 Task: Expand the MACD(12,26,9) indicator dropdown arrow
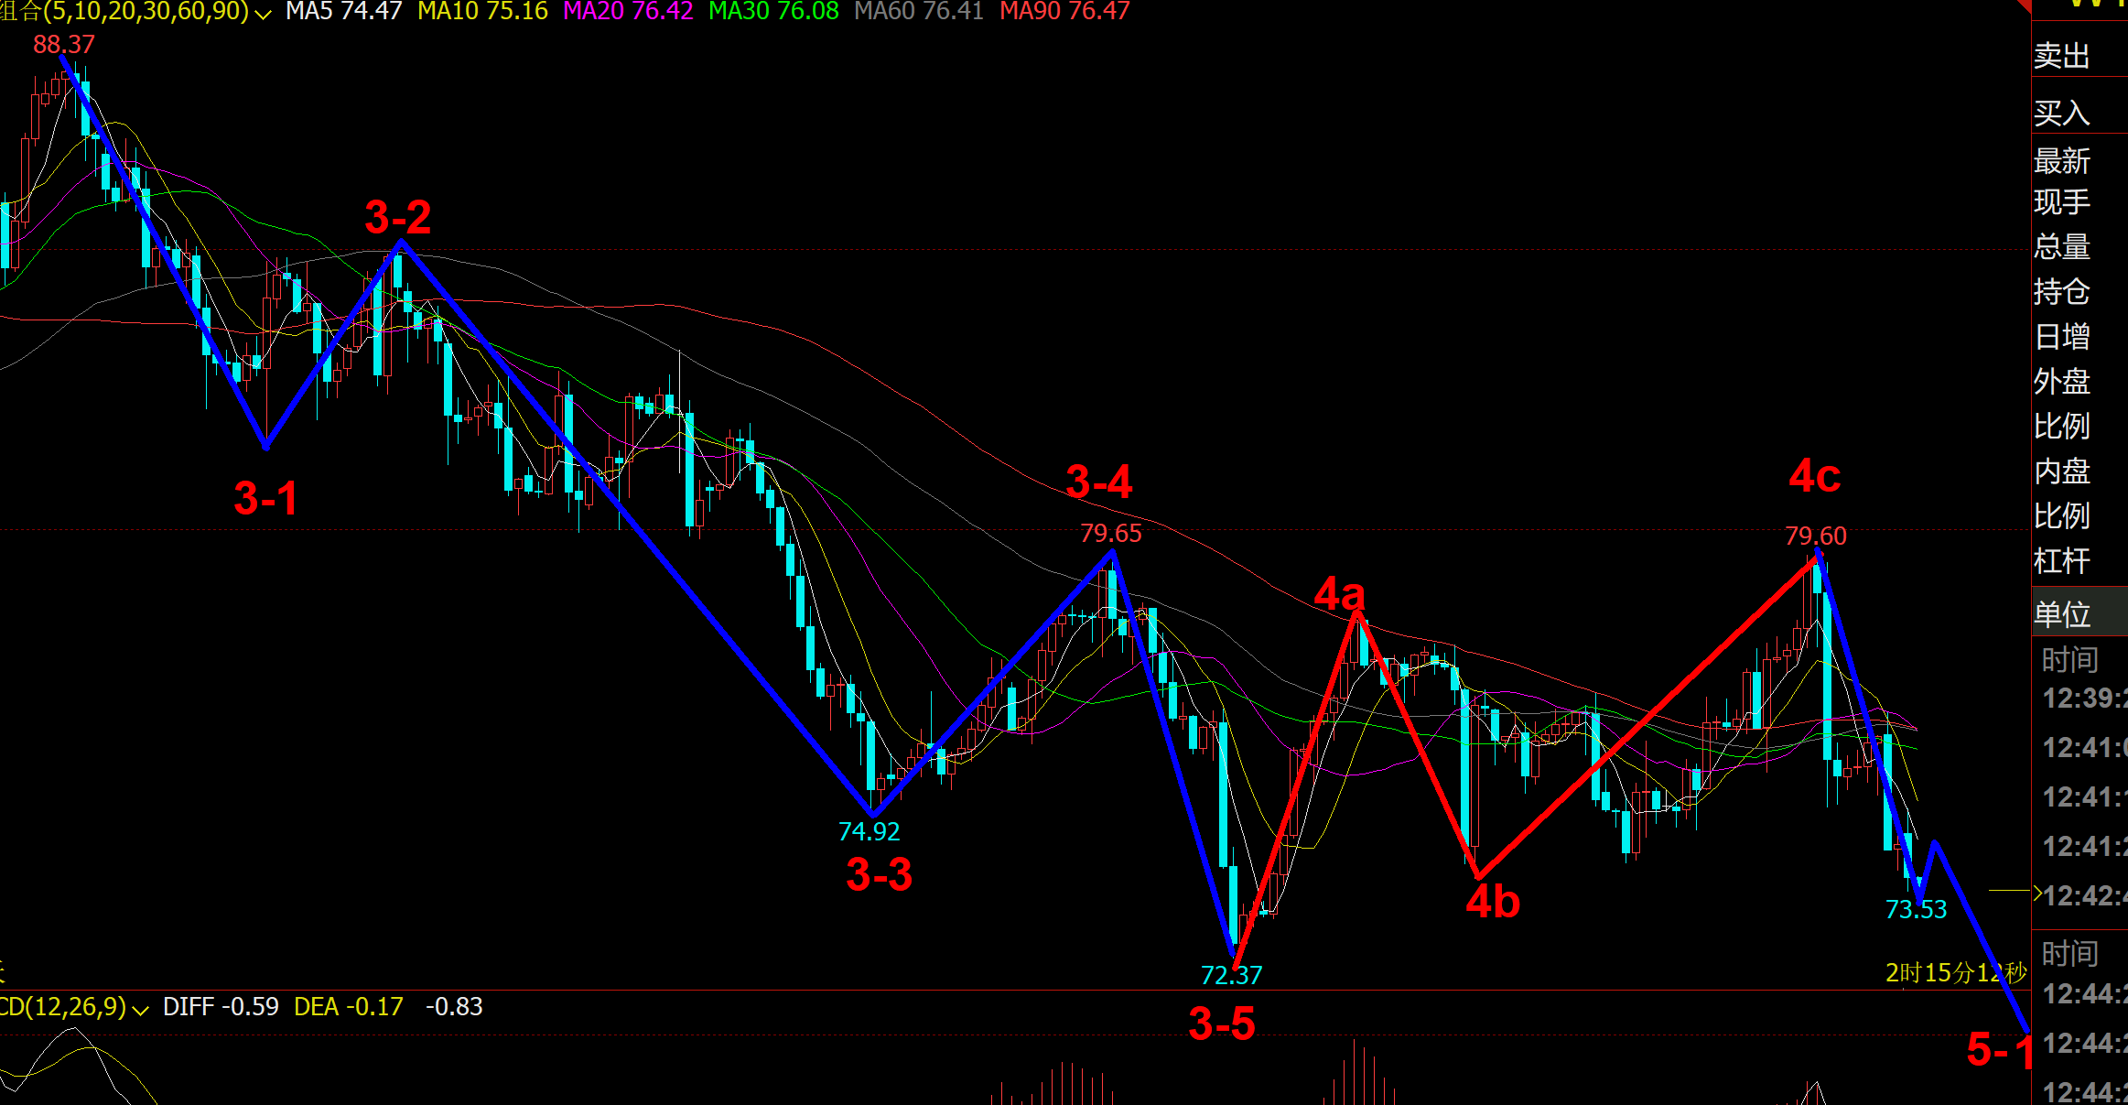tap(141, 1010)
